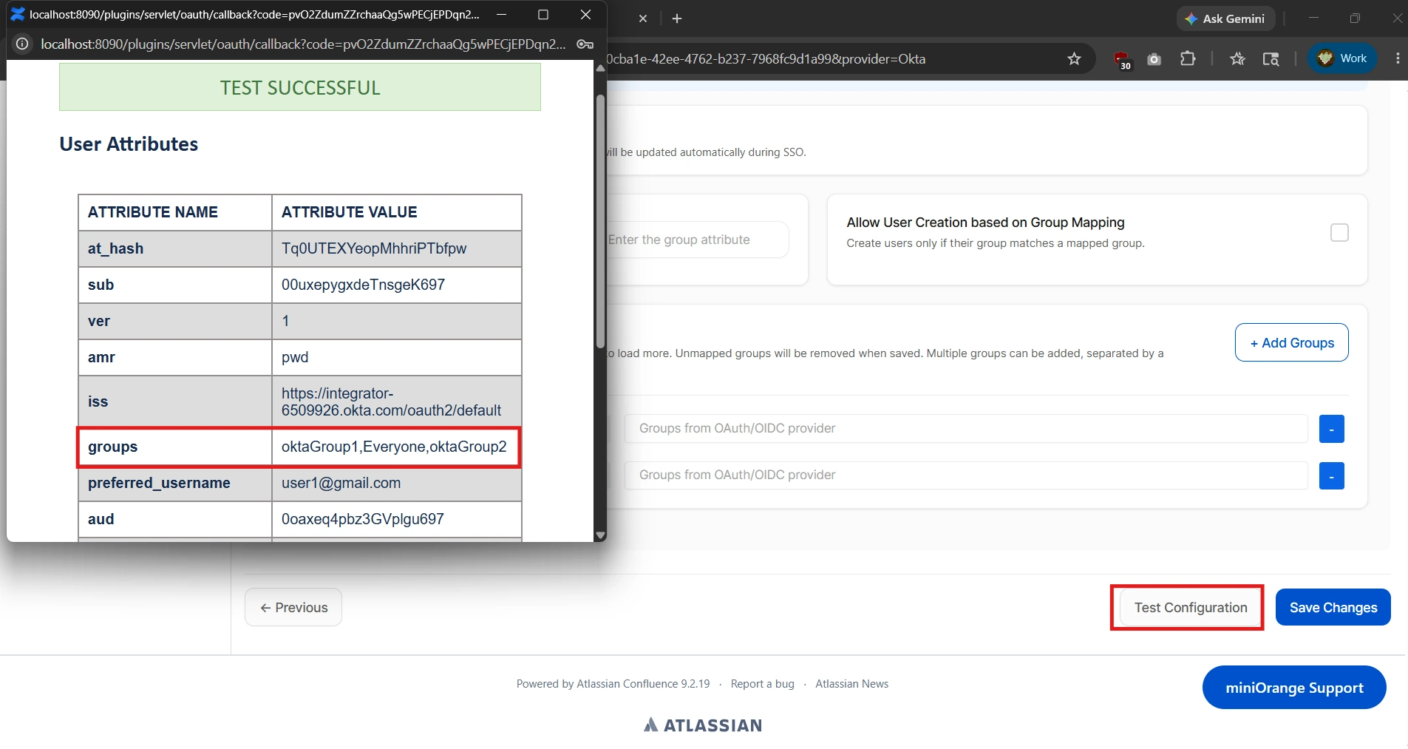Click the popup scrollbar down arrow
Image resolution: width=1408 pixels, height=749 pixels.
[x=600, y=535]
